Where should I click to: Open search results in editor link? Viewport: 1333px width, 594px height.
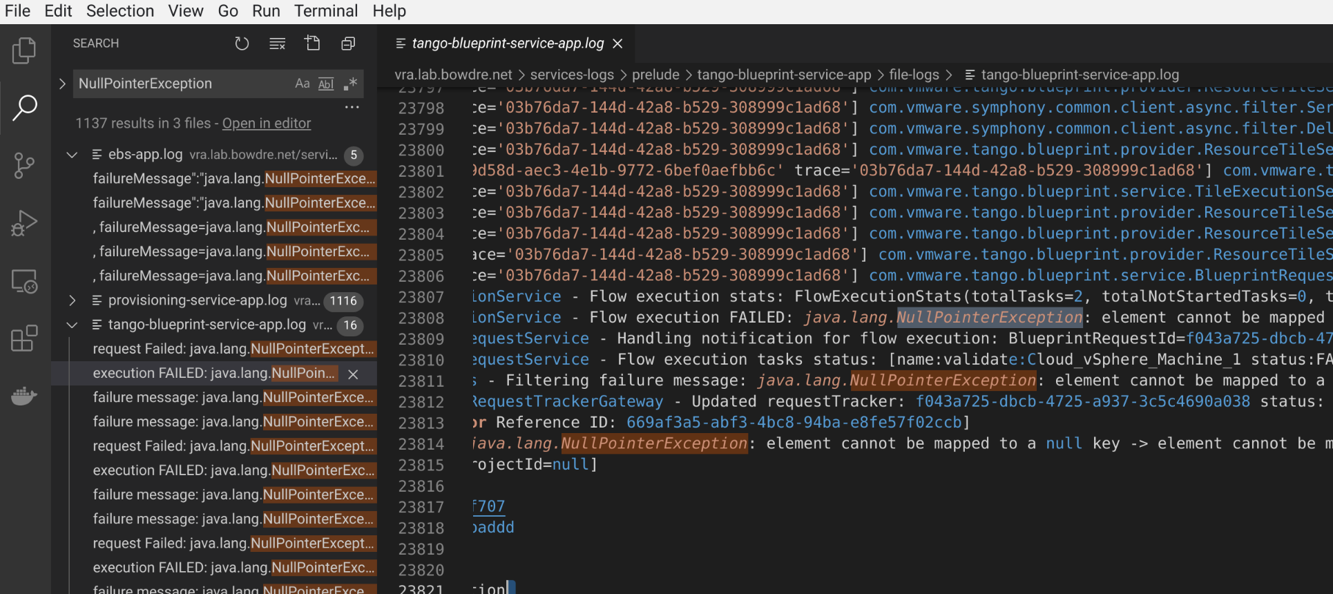coord(267,123)
